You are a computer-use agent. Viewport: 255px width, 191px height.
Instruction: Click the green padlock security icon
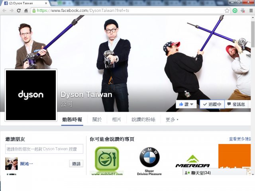[34, 11]
